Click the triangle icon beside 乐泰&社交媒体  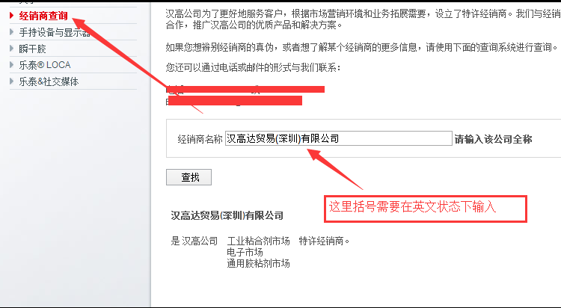click(12, 81)
